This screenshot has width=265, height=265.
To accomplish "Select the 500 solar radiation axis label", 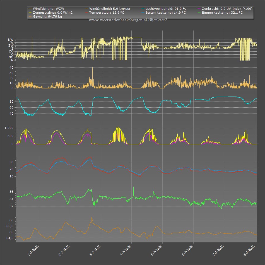I will (x=11, y=136).
